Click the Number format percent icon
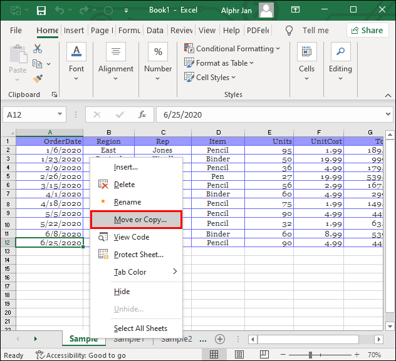 tap(158, 53)
